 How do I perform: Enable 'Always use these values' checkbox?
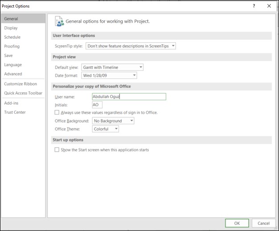pyautogui.click(x=57, y=113)
